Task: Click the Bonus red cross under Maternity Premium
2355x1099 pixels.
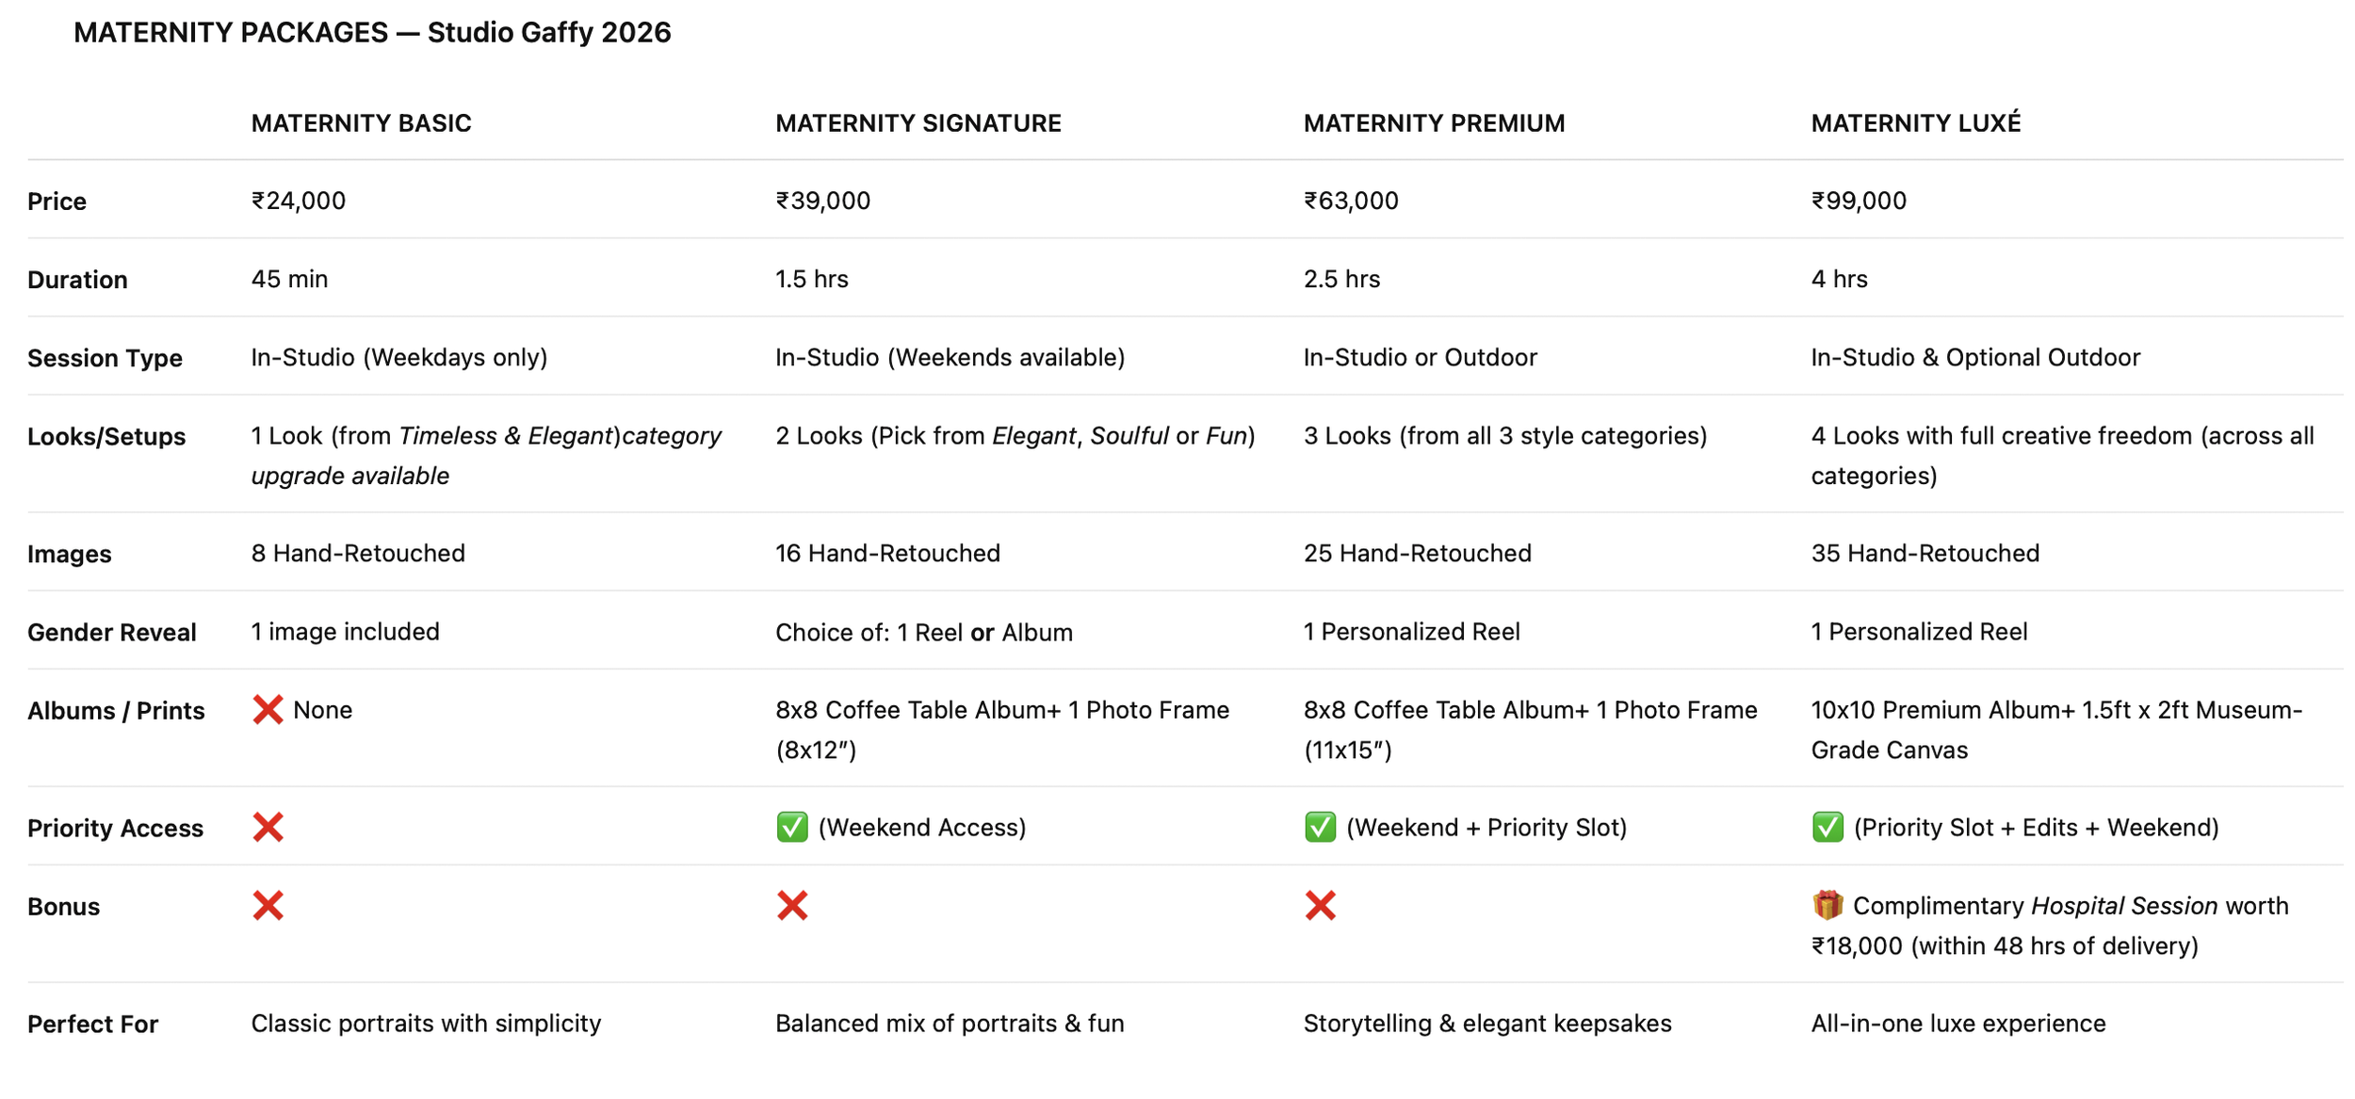Action: pyautogui.click(x=1320, y=906)
